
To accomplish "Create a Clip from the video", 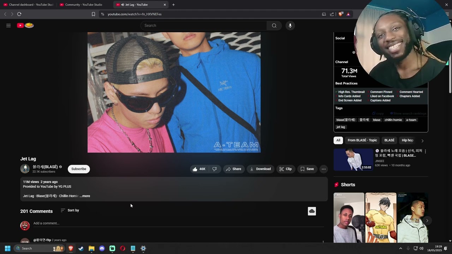I will [x=285, y=169].
